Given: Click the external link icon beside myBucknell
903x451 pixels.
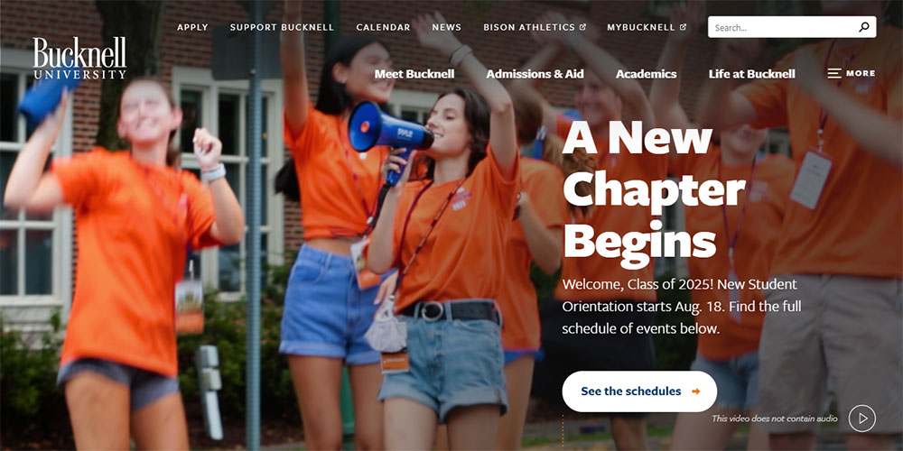Looking at the screenshot, I should coord(683,27).
